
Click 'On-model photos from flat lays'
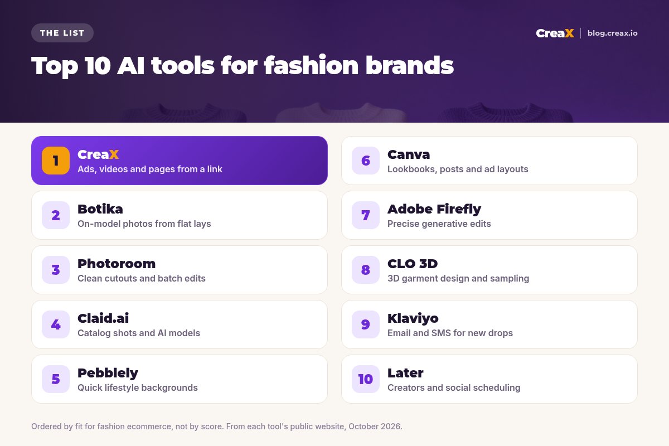tap(144, 224)
